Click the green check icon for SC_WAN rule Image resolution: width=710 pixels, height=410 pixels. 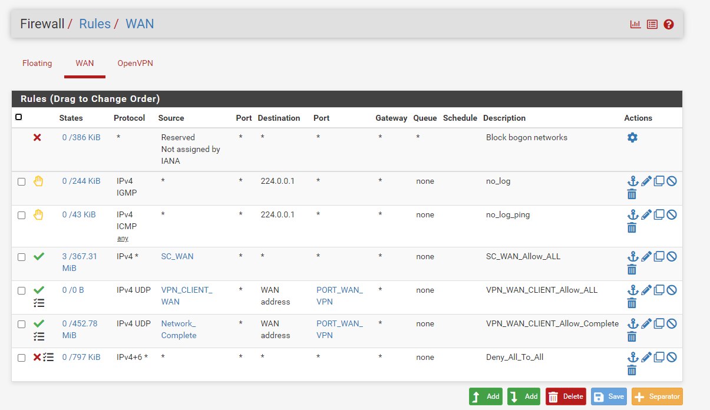point(39,256)
